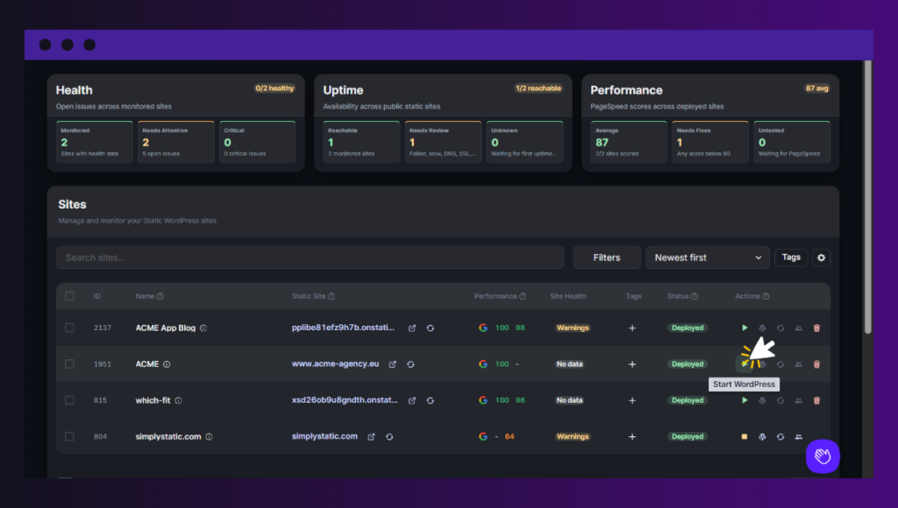
Task: Click the Needs Review uptime card
Action: (443, 142)
